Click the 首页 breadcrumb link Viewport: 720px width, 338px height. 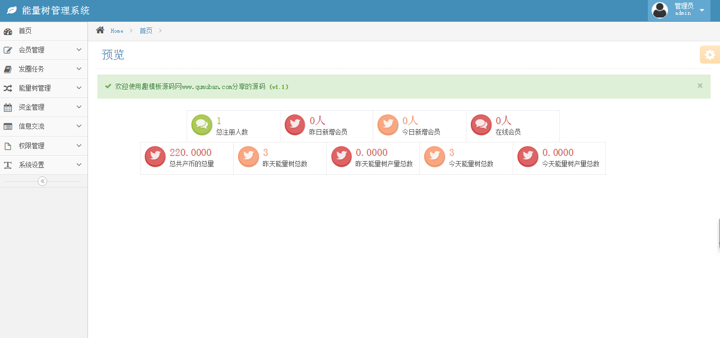click(146, 31)
